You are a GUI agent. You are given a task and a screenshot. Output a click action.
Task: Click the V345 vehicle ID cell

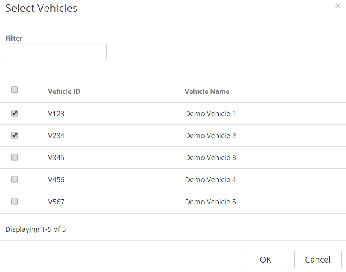(x=56, y=158)
